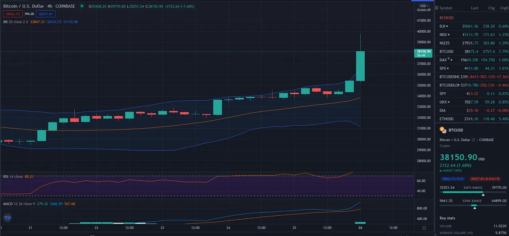
Task: Click the TradingView logo icon on chart
Action: tap(7, 218)
